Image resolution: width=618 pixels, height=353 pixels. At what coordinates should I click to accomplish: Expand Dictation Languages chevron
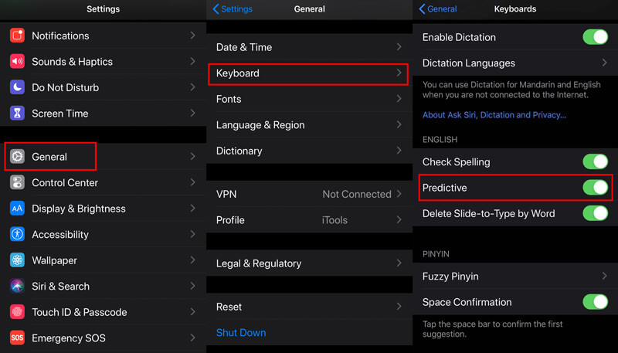click(x=604, y=63)
